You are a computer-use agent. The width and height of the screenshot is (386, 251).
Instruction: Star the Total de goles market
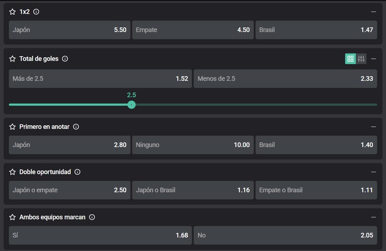[12, 59]
